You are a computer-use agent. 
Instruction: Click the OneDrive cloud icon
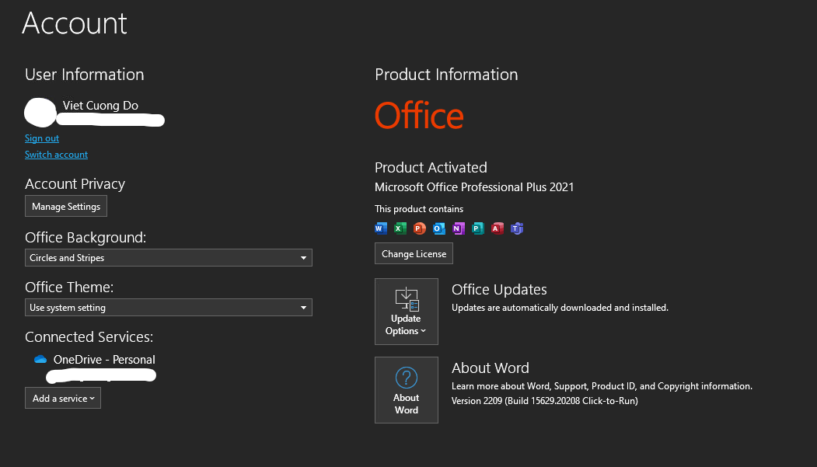[x=40, y=359]
